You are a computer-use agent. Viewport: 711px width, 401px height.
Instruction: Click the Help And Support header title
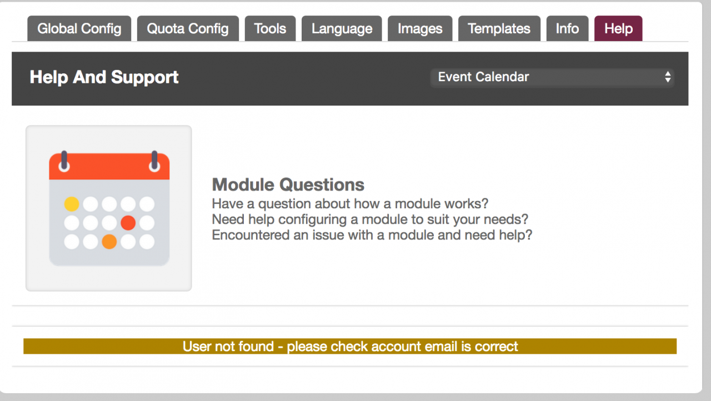tap(104, 77)
